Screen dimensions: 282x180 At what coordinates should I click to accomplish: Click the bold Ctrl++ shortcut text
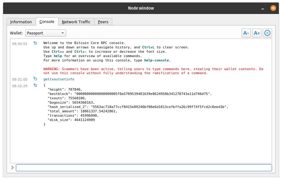(x=58, y=52)
